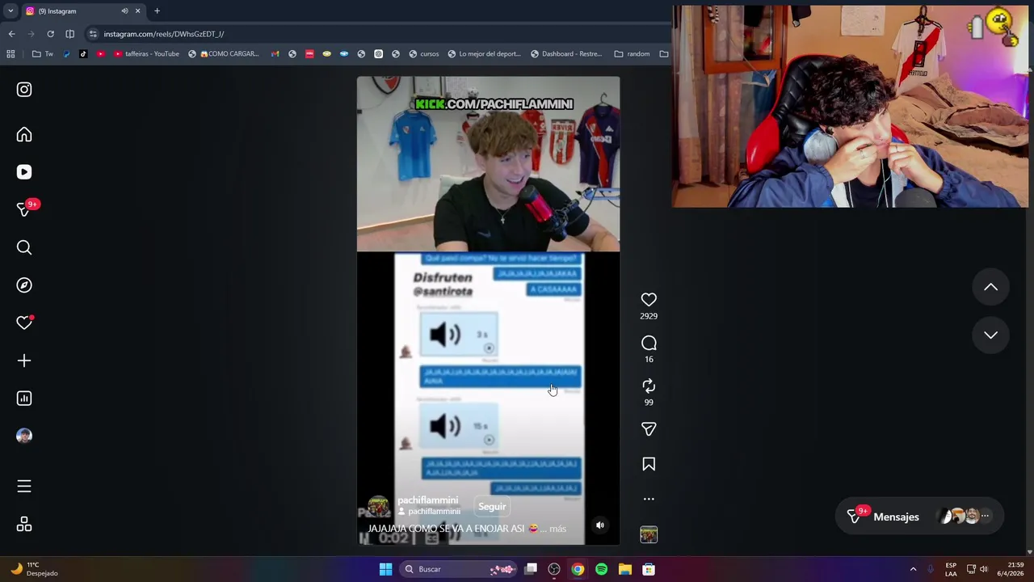Image resolution: width=1034 pixels, height=582 pixels.
Task: Open OBS Studio from taskbar
Action: 554,569
